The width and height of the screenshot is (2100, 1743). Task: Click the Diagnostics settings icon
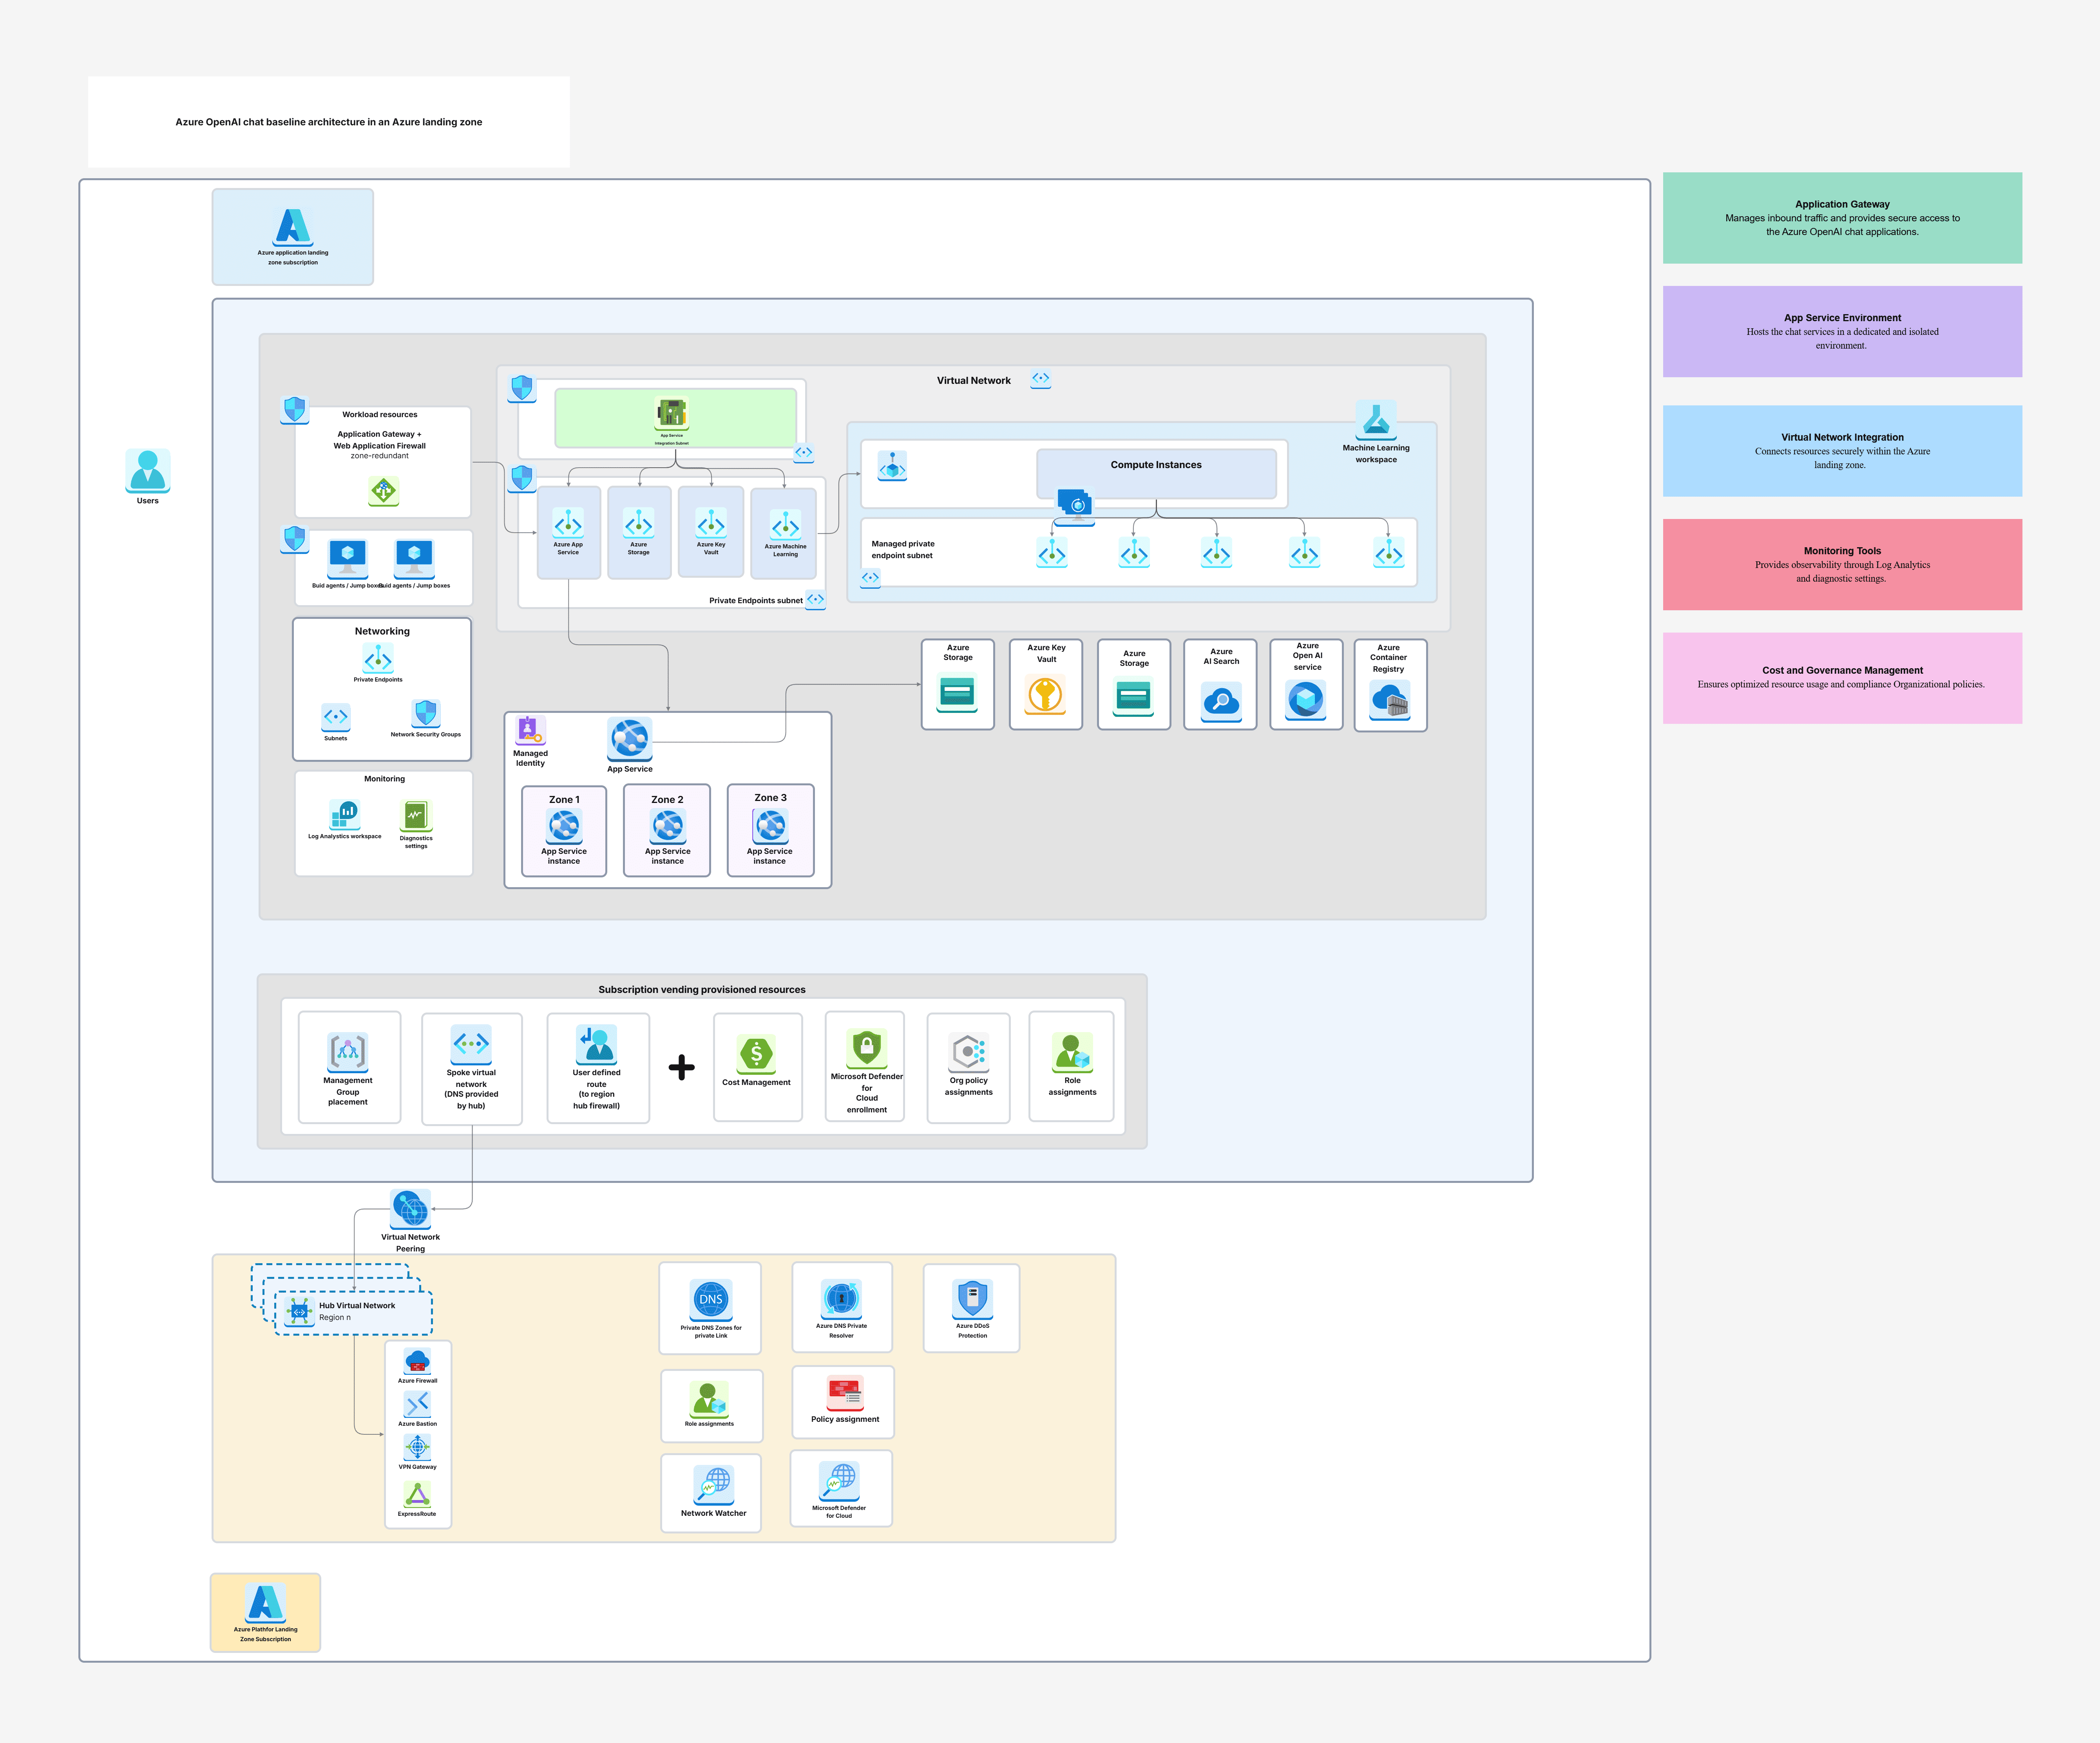coord(416,816)
